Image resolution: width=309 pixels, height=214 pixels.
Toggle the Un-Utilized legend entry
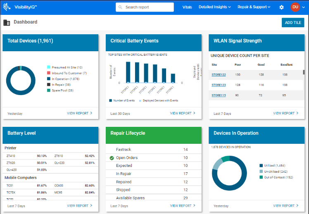[273, 171]
